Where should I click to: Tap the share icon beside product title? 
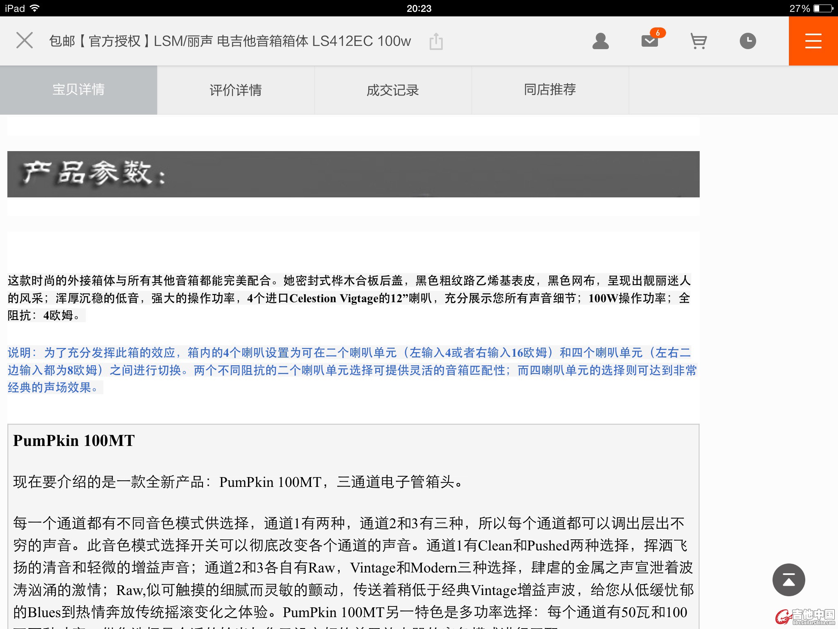436,41
